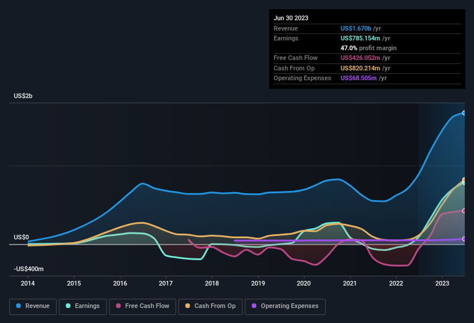The height and width of the screenshot is (323, 474).
Task: Click the Cash From Op endpoint marker
Action: point(464,180)
